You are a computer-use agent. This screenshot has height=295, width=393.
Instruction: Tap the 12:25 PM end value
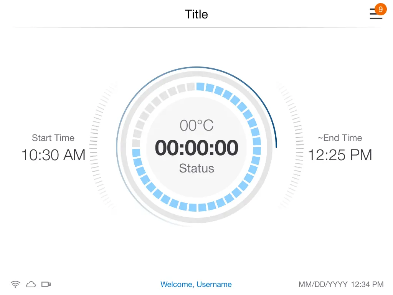[x=340, y=155]
